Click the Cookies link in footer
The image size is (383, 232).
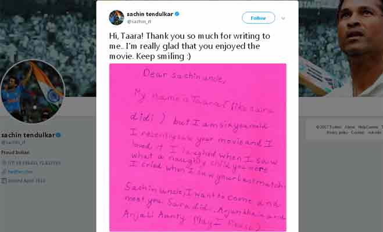tap(357, 132)
